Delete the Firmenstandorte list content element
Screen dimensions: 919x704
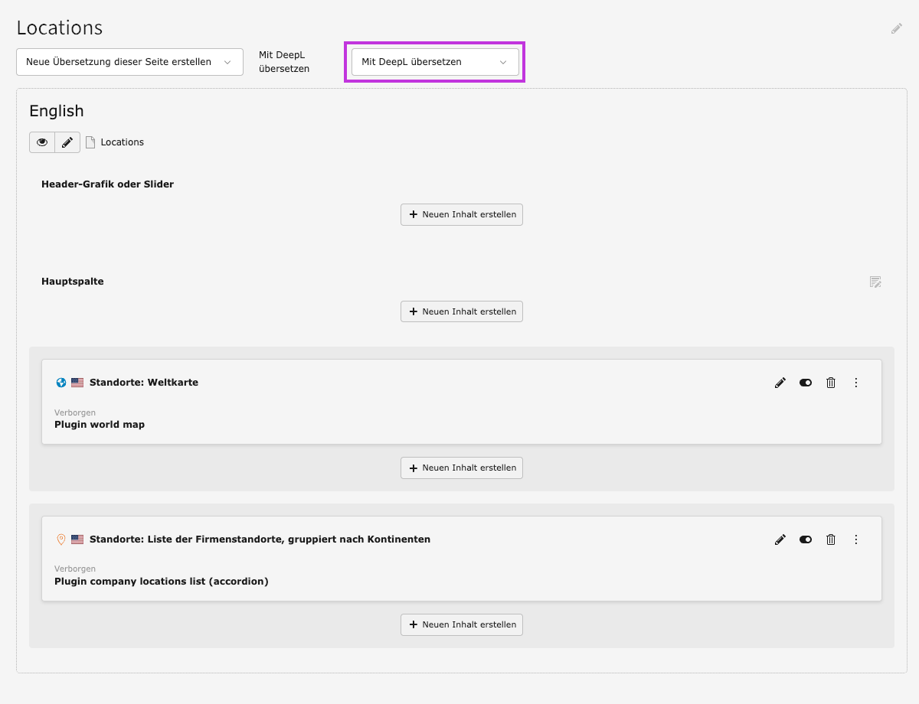tap(831, 539)
